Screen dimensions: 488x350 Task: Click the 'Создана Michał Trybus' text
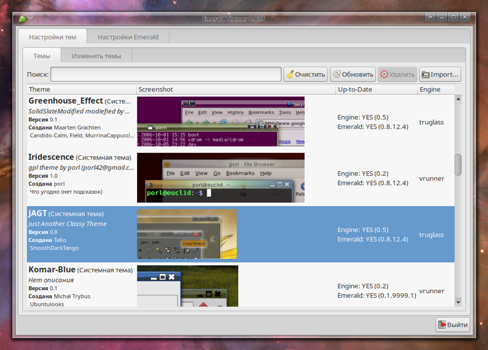(60, 296)
